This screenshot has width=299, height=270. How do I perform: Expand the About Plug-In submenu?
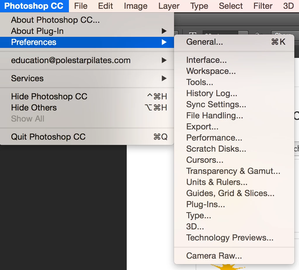(87, 31)
